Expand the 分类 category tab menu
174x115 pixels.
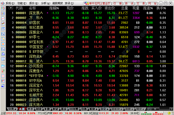point(12,109)
